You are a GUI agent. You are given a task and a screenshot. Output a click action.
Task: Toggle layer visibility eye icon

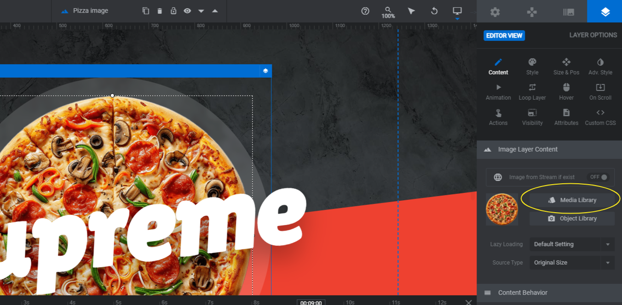187,11
